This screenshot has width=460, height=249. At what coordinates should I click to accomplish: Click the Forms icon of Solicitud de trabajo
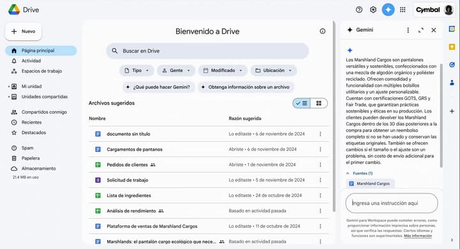coord(98,180)
